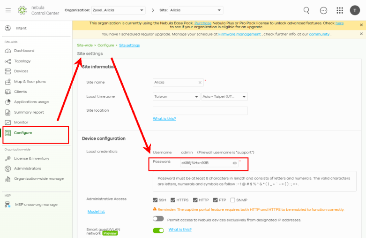The height and width of the screenshot is (238, 366).
Task: Uncheck the HTTP access checkbox
Action: 195,200
